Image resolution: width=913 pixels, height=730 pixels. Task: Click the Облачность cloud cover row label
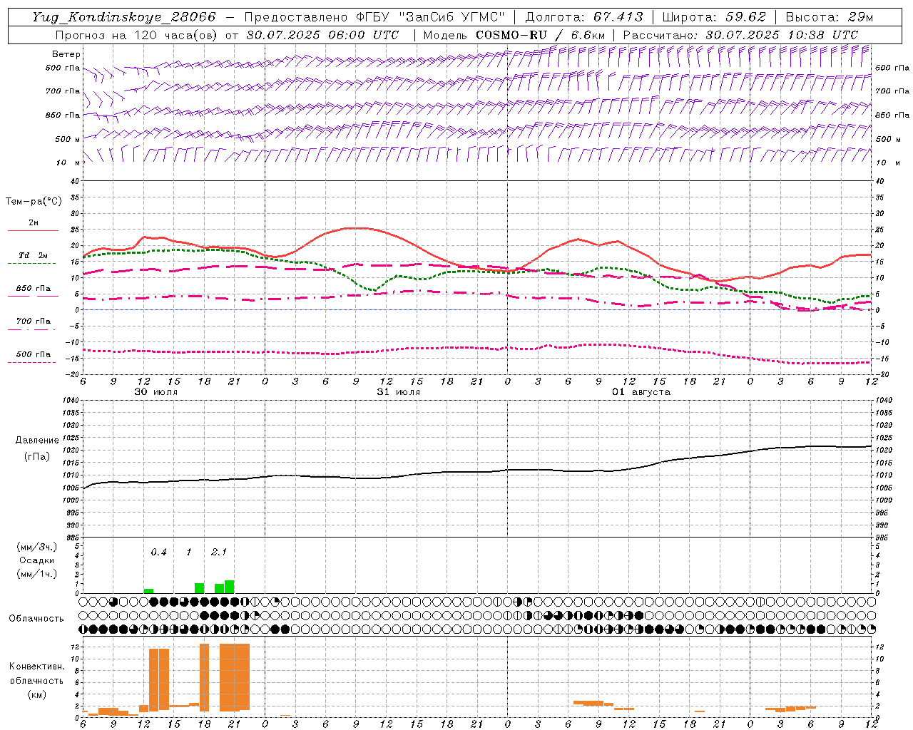36,619
